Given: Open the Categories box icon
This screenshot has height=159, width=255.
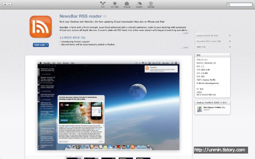Looking at the screenshot, I should [x=127, y=5].
